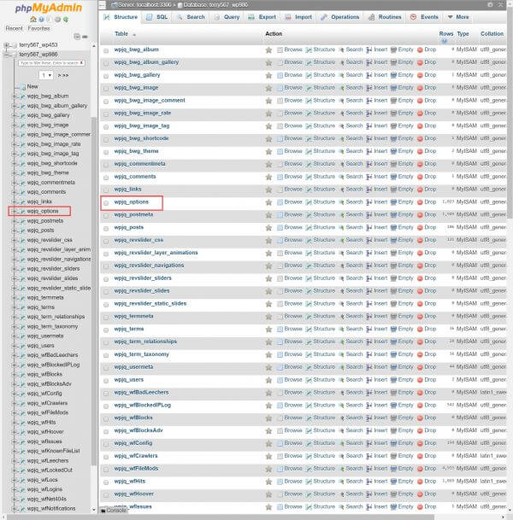This screenshot has height=520, width=513.
Task: Click Insert icon in wpjq_postmeta row
Action: 369,215
